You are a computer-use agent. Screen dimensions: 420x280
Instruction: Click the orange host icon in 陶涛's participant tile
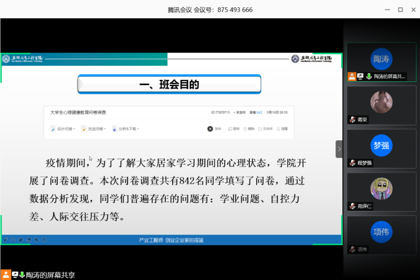pos(352,76)
